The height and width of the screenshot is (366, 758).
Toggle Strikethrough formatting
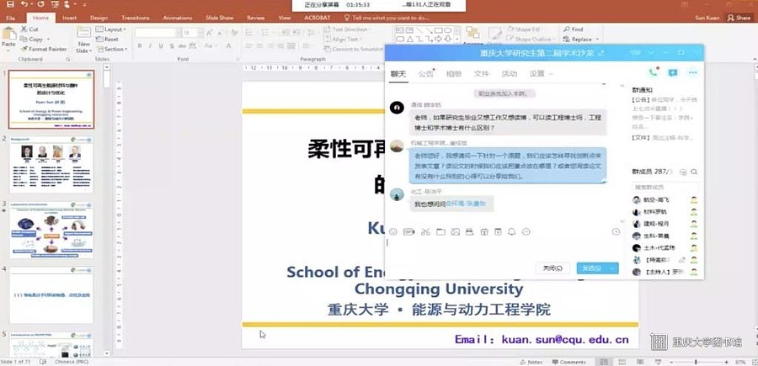(x=184, y=46)
